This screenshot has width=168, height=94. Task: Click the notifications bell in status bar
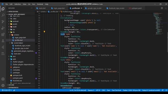(x=166, y=90)
